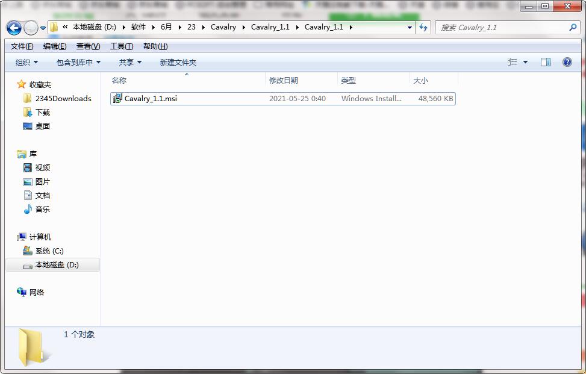Click the search magnifier icon
This screenshot has width=586, height=374.
[573, 27]
